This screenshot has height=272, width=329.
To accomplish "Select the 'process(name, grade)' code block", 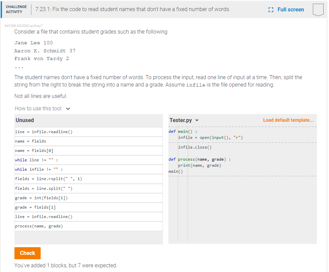I will click(88, 226).
